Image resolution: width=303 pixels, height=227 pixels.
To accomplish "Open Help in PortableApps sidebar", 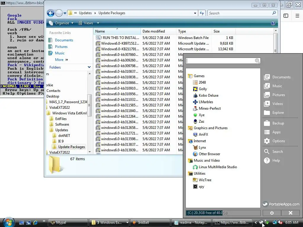I will (272, 160).
